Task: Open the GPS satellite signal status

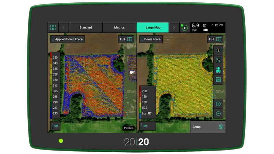Action: [205, 28]
